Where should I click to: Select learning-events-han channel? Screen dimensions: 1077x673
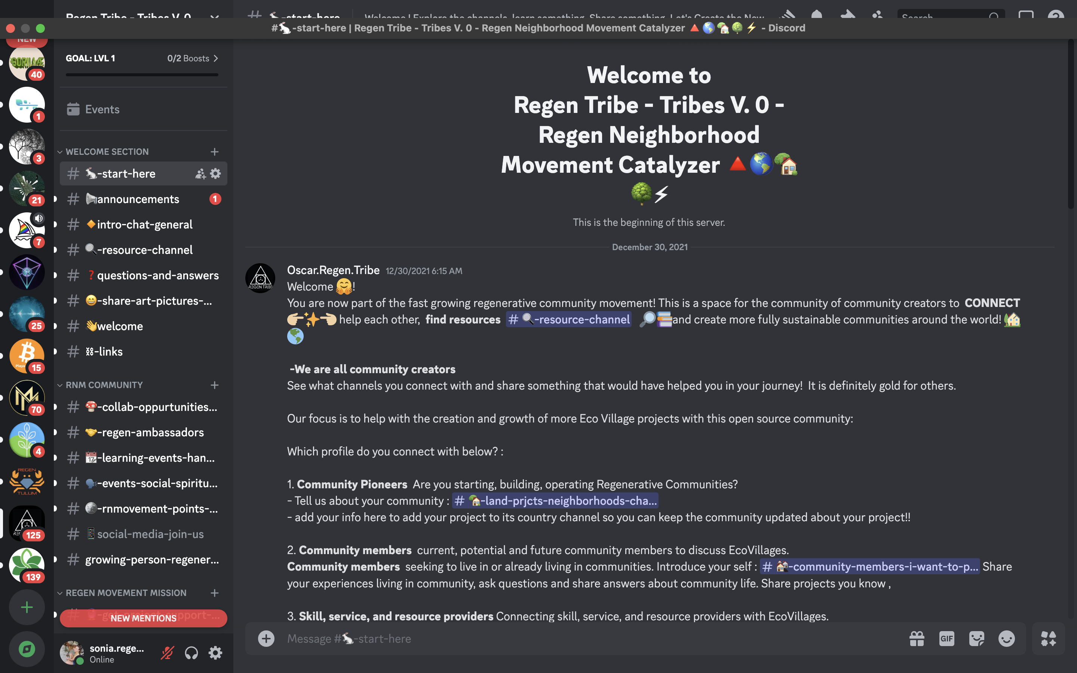point(143,458)
